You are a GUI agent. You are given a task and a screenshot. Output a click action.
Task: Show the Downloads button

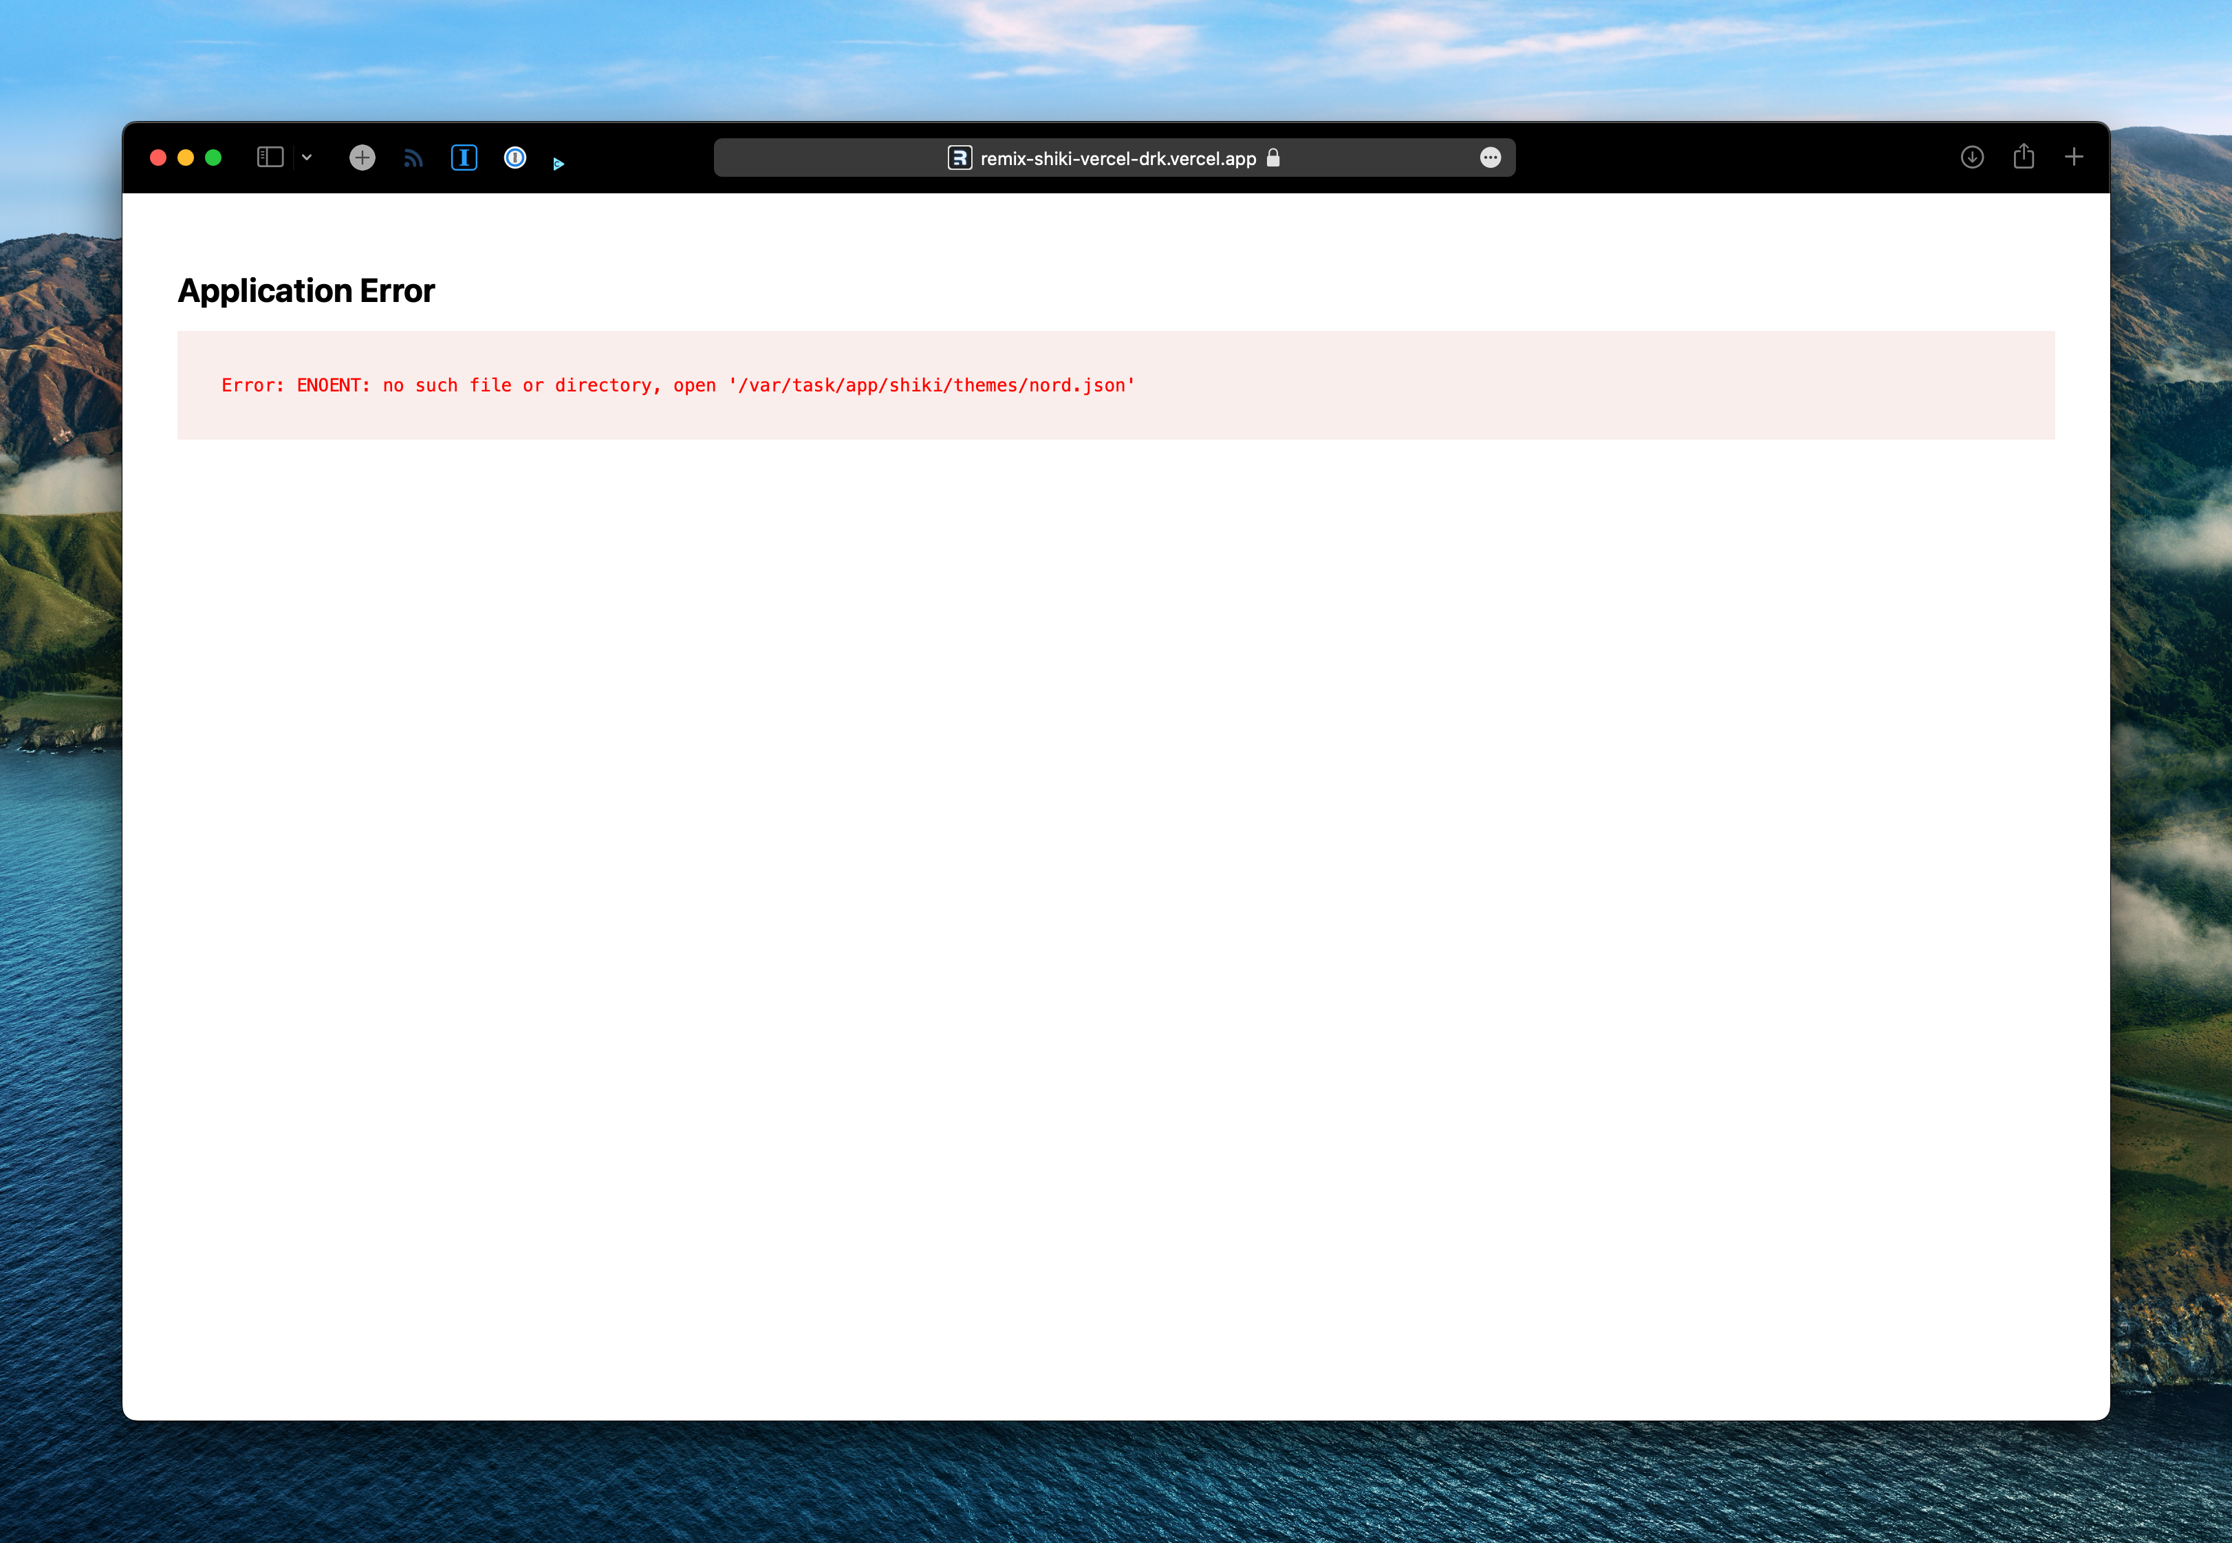[x=1972, y=157]
